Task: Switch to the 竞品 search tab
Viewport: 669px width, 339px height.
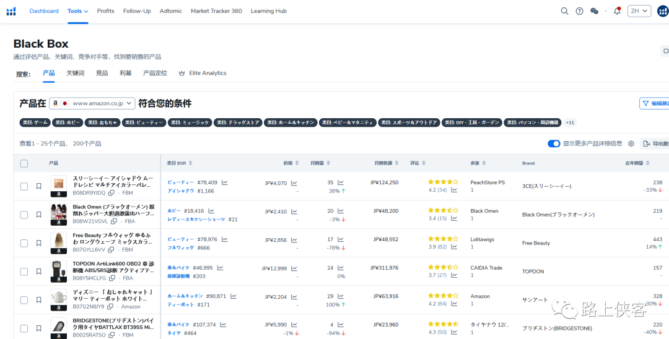Action: tap(102, 73)
